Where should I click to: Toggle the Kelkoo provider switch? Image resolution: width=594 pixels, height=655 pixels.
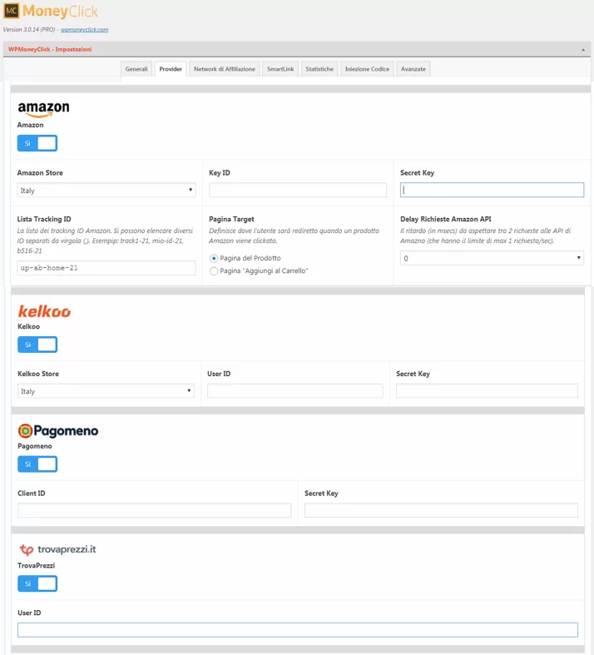(x=37, y=345)
